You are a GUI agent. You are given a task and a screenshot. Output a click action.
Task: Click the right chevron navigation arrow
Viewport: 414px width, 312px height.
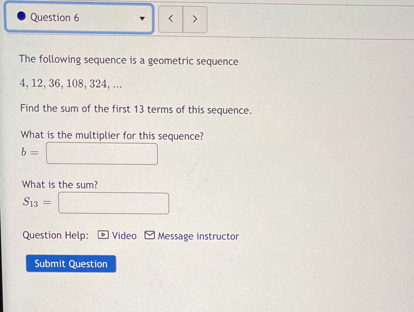tap(195, 19)
